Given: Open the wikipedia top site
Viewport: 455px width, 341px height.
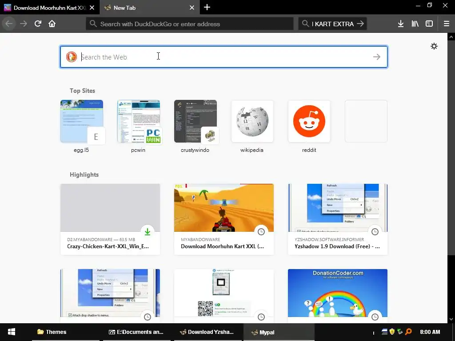Looking at the screenshot, I should point(252,127).
